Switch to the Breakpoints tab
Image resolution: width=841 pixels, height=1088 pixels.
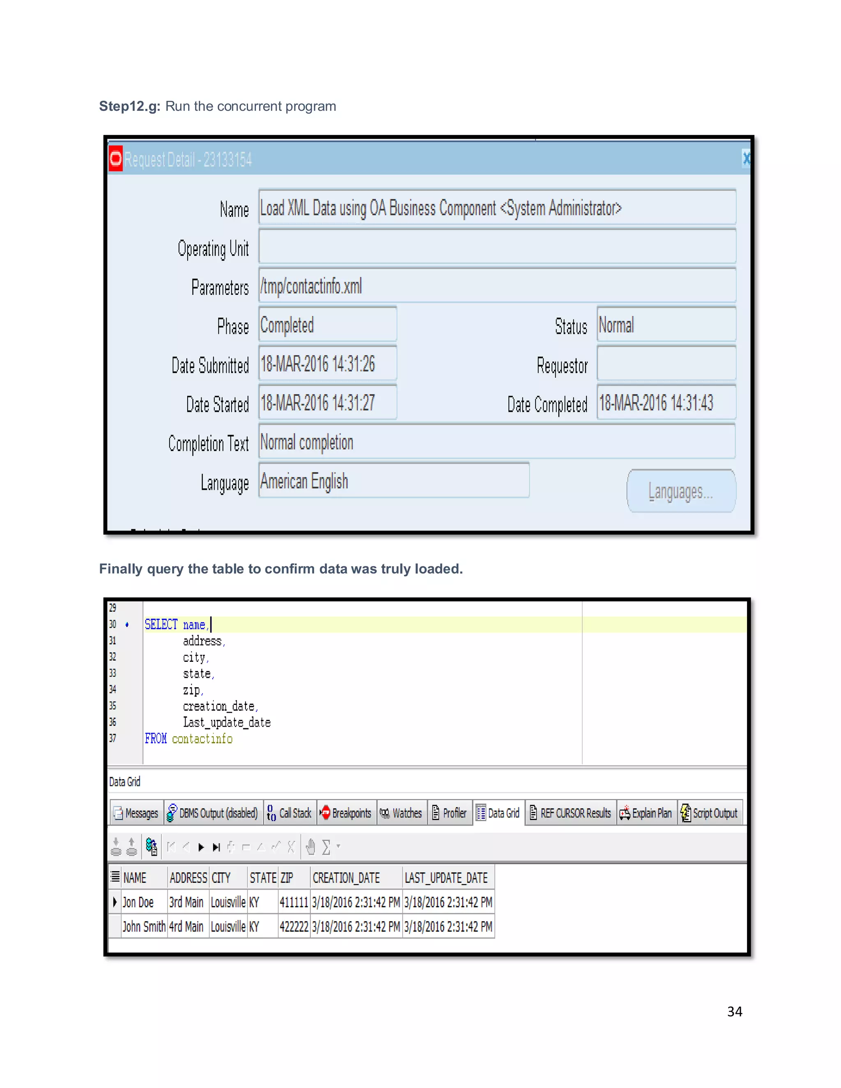click(x=346, y=813)
